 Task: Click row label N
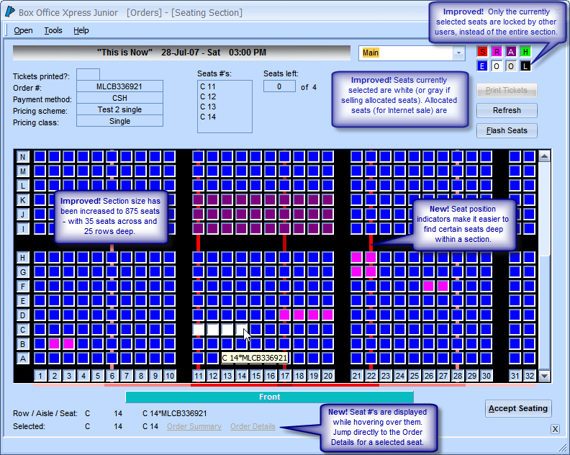[x=23, y=157]
